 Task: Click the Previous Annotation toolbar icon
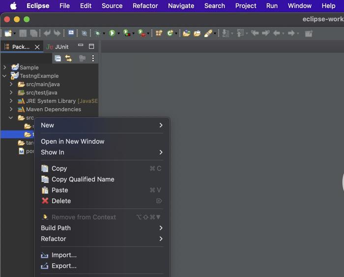(x=240, y=33)
